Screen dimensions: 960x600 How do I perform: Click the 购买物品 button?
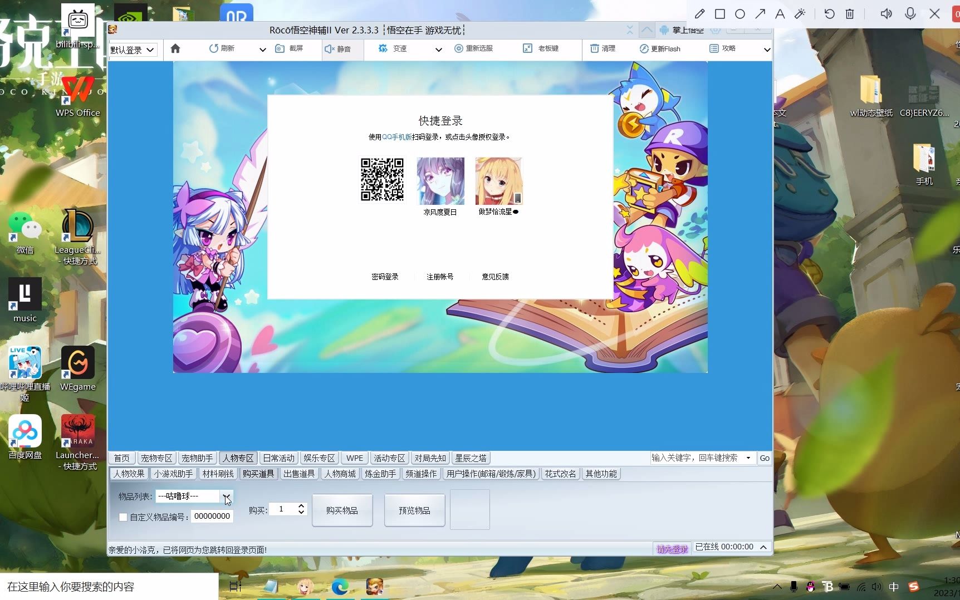[342, 510]
